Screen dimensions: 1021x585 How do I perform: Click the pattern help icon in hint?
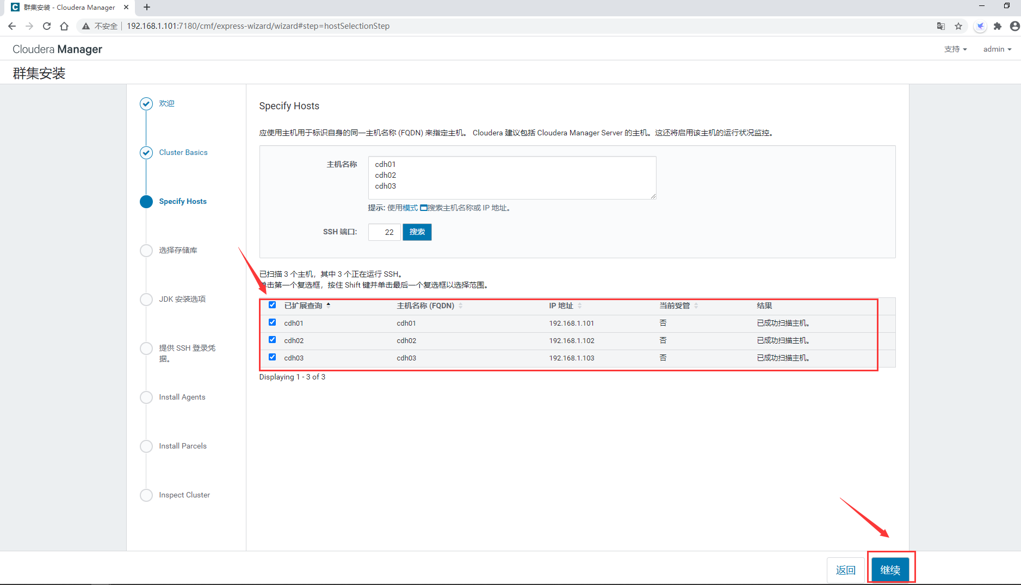coord(424,208)
